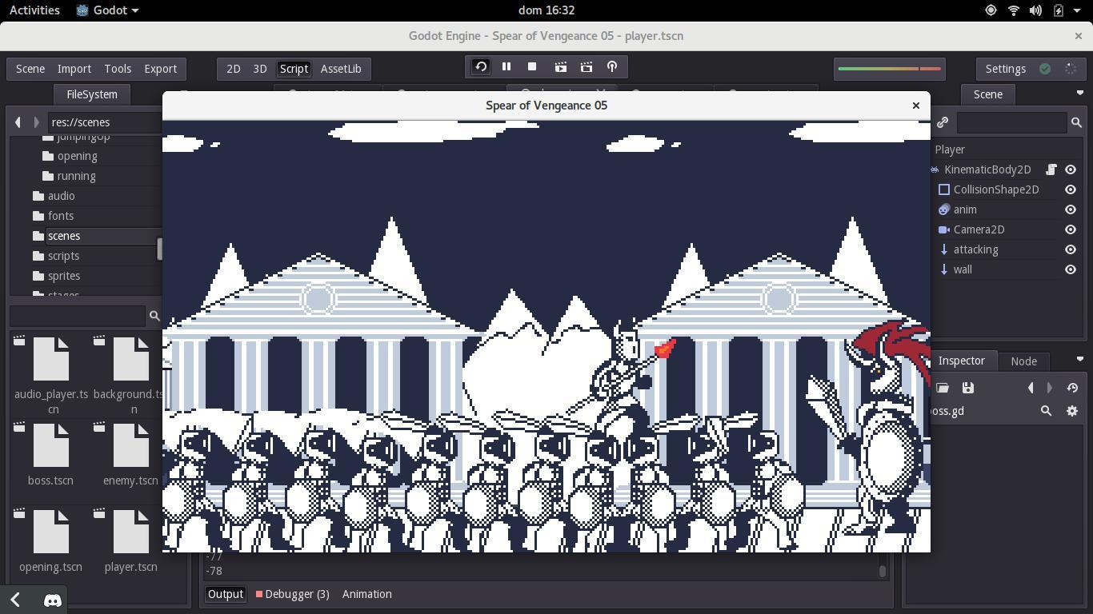The width and height of the screenshot is (1093, 614).
Task: Open the Scene dock options dropdown
Action: click(x=1079, y=94)
